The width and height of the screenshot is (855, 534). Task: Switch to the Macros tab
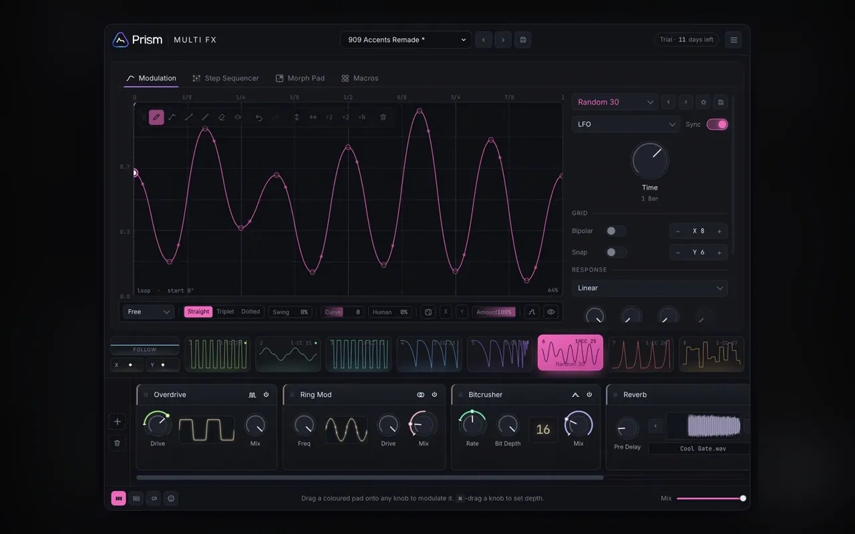pyautogui.click(x=360, y=78)
